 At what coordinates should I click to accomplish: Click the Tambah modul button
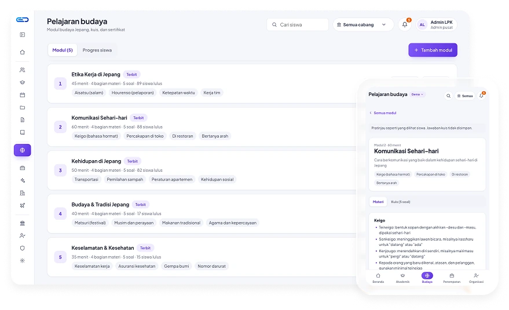coord(433,50)
